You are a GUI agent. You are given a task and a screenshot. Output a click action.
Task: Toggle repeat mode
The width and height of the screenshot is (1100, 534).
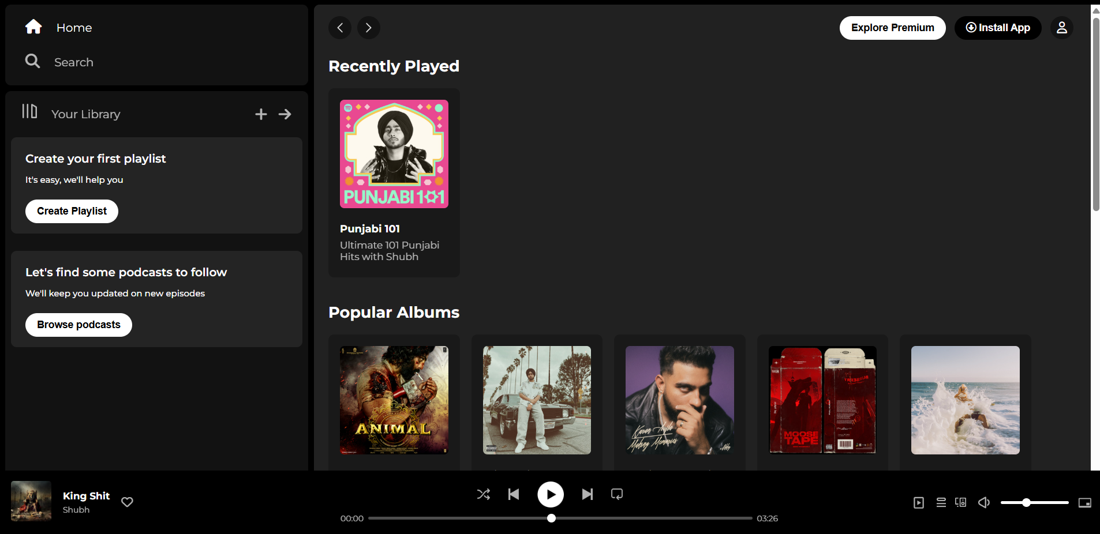(x=617, y=494)
